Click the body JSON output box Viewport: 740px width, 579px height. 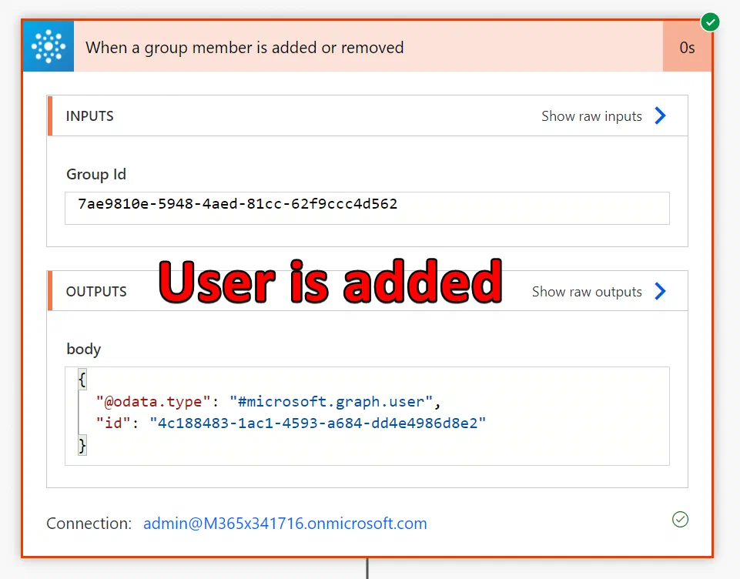(x=367, y=417)
